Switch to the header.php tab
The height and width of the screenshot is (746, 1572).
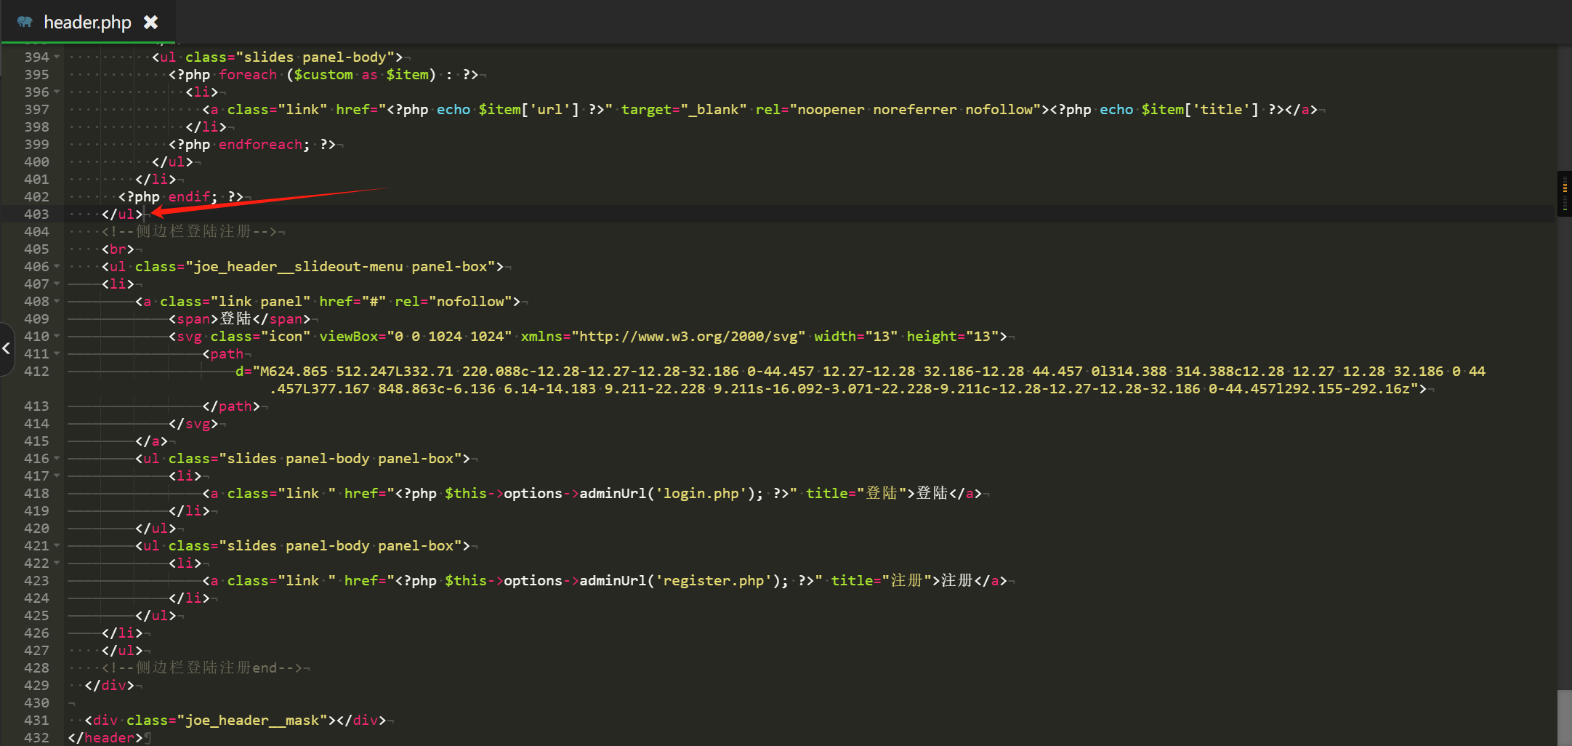point(87,22)
